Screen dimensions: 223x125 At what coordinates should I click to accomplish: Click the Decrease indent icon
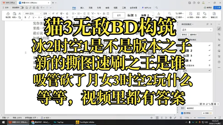(x=84, y=13)
